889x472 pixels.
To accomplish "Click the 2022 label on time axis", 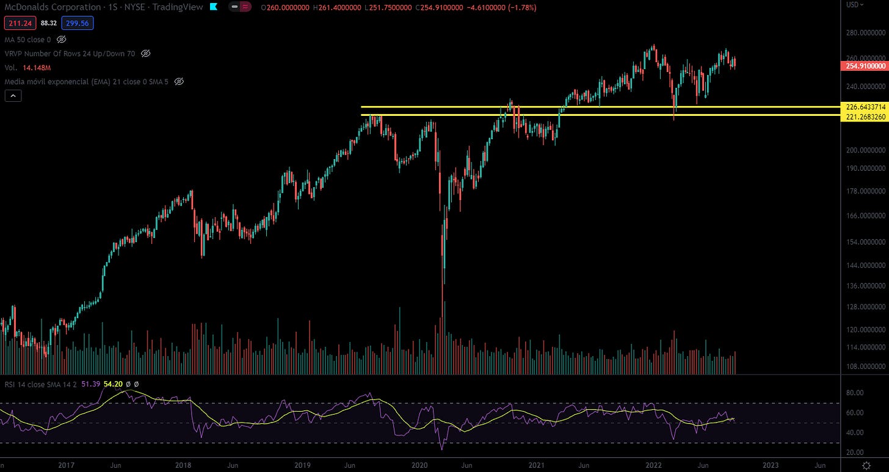I will pos(653,465).
